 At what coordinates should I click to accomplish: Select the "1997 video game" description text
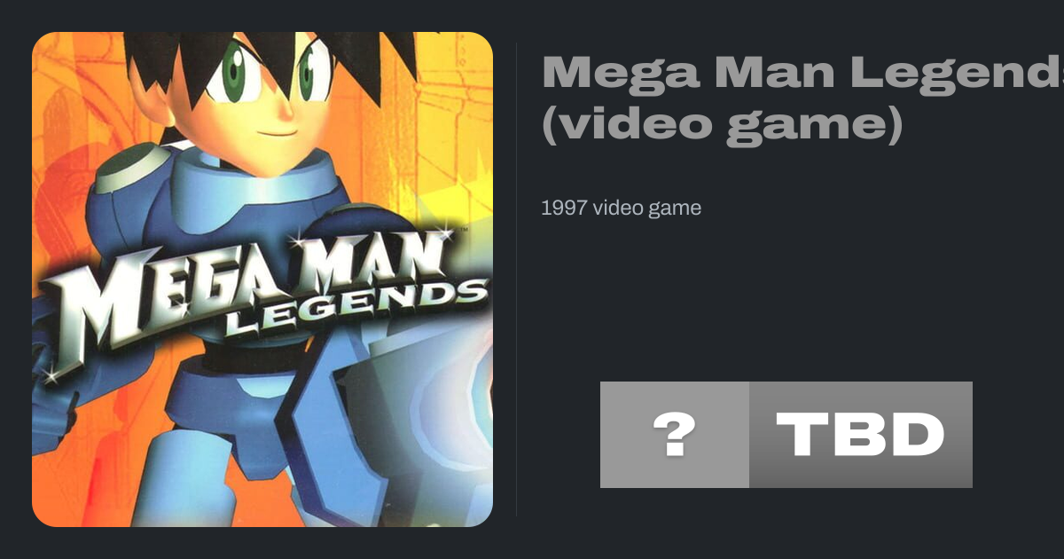[x=621, y=209]
